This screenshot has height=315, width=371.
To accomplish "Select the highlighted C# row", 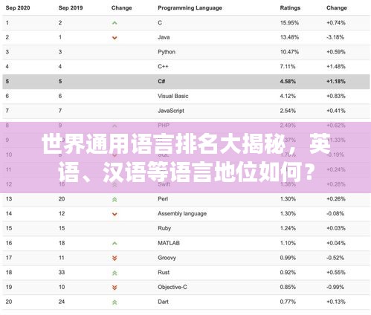I will [x=186, y=82].
